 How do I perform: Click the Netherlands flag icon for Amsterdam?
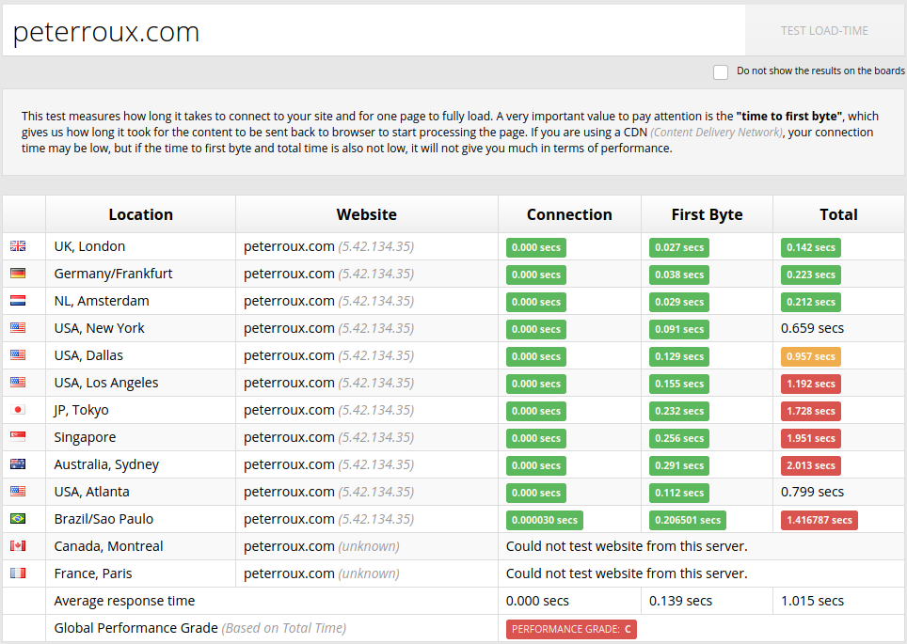click(x=18, y=300)
